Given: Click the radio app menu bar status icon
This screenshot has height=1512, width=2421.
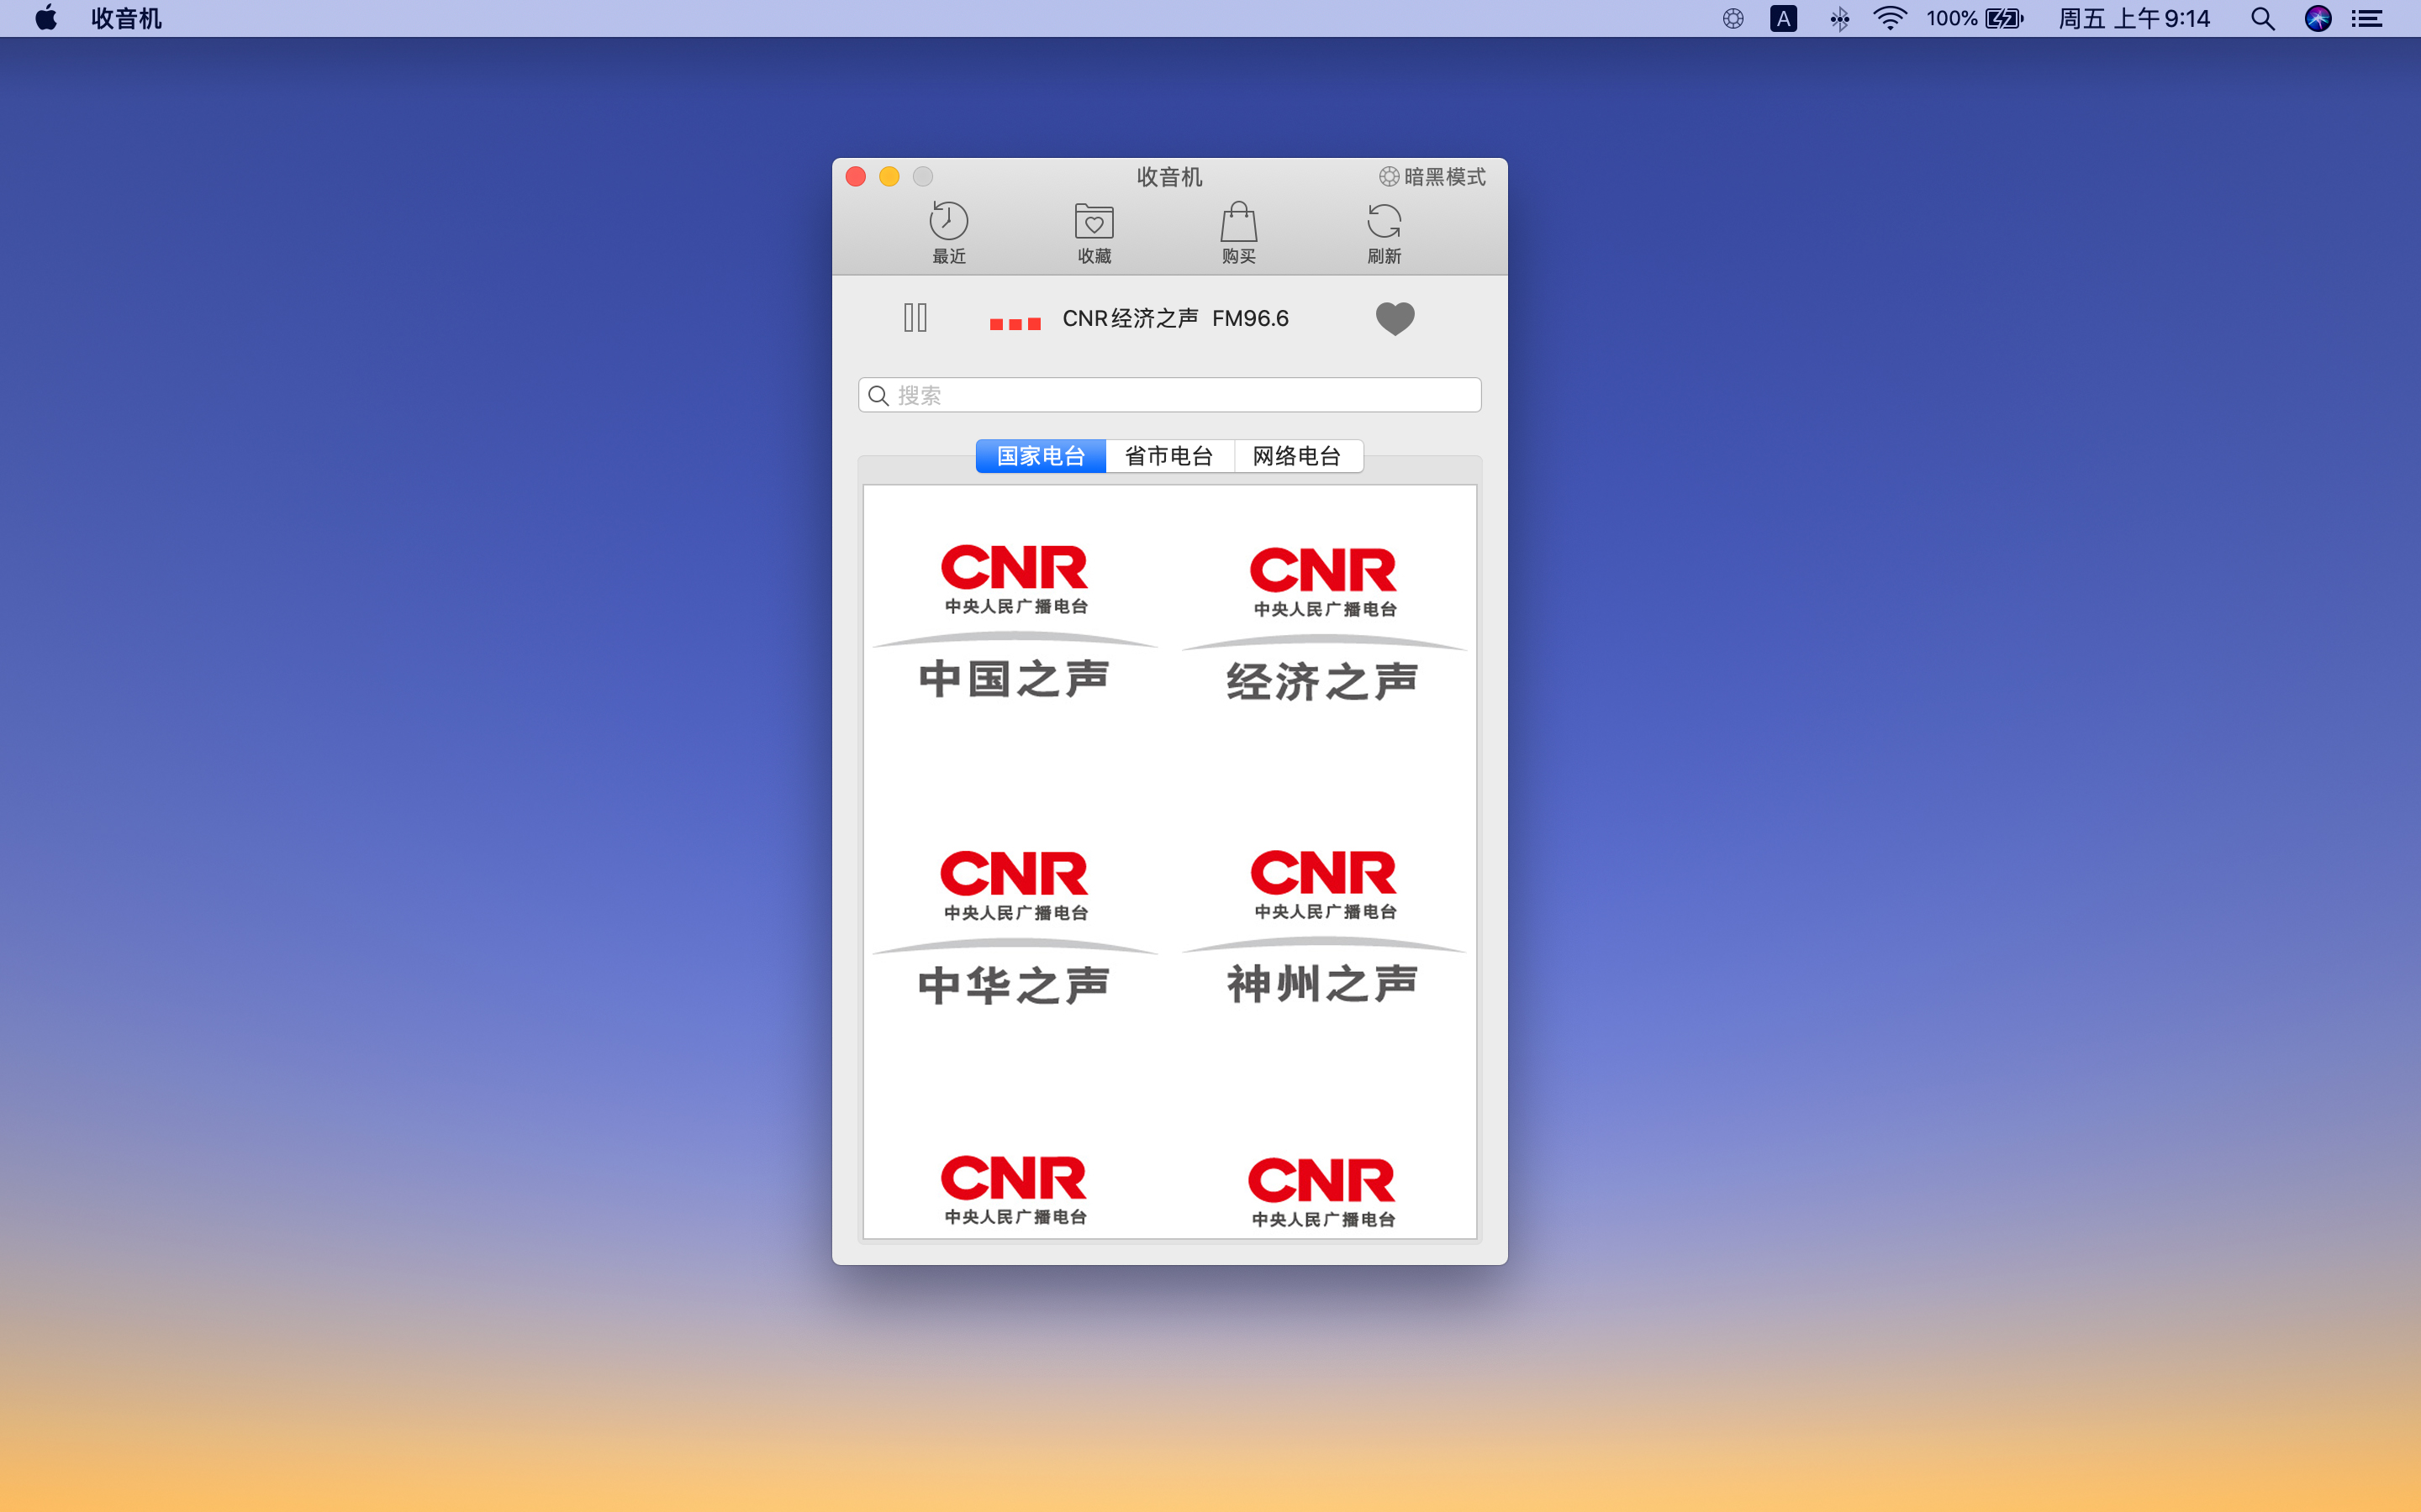Looking at the screenshot, I should pos(1733,18).
